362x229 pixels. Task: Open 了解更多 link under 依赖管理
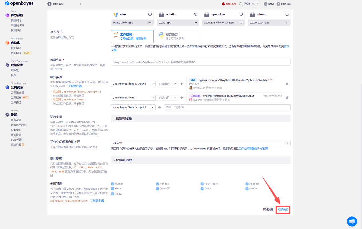tap(97, 201)
